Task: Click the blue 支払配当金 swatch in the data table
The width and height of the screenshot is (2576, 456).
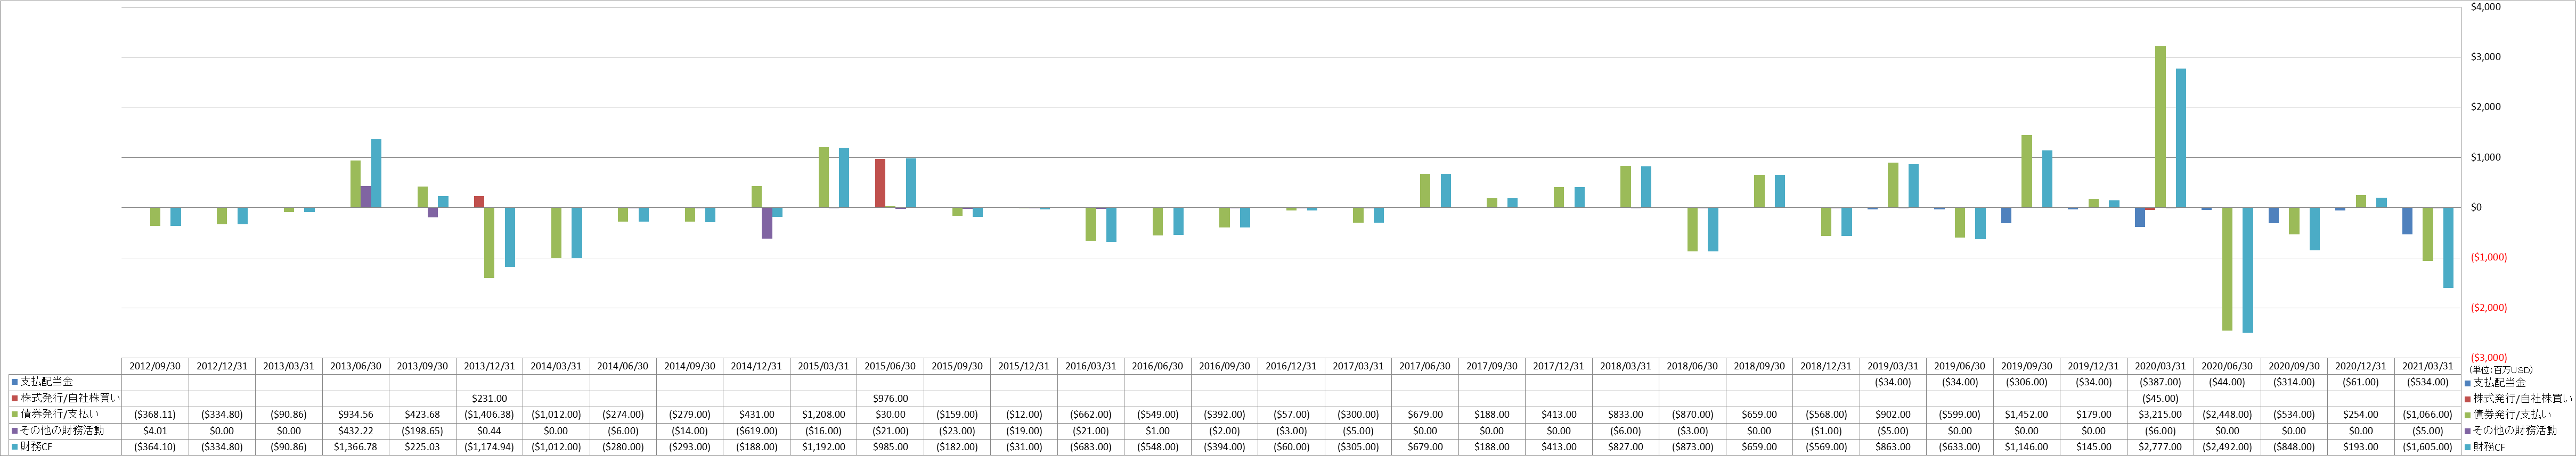Action: (x=15, y=382)
